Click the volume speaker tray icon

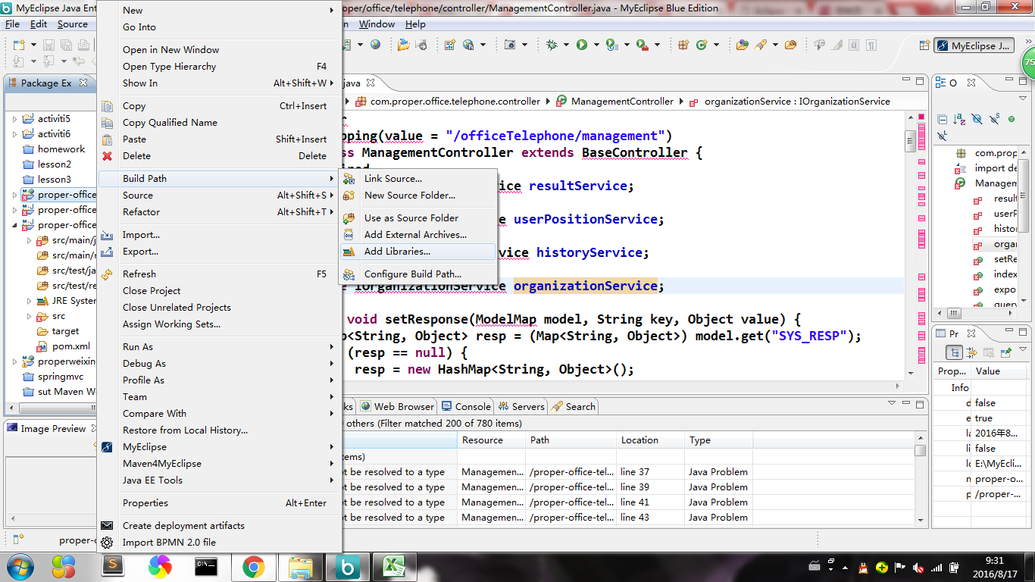(x=918, y=567)
